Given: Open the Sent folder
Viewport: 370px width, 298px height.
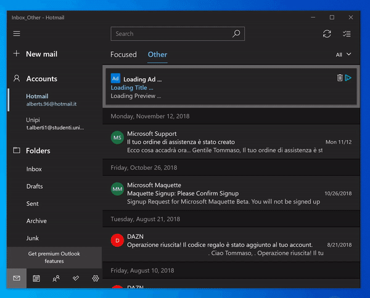Looking at the screenshot, I should [32, 204].
